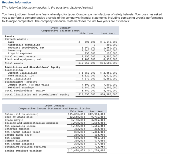Click Last Year total liabilities 5,880,000
The width and height of the screenshot is (171, 154).
[110, 79]
